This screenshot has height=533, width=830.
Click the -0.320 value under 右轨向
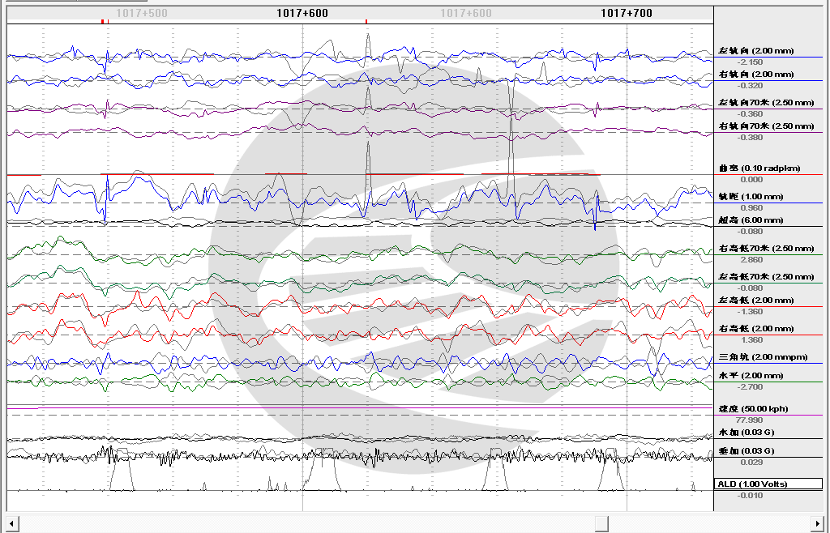[x=750, y=86]
